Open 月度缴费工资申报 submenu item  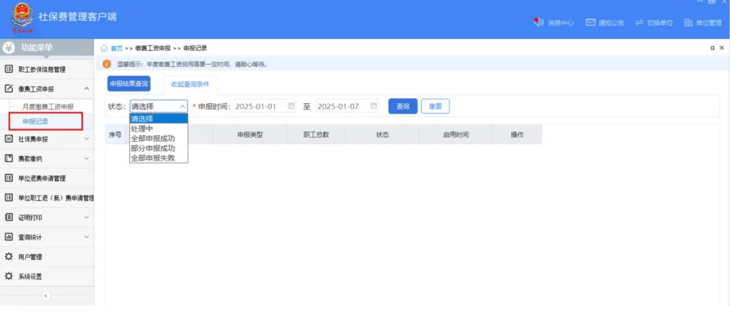[47, 107]
